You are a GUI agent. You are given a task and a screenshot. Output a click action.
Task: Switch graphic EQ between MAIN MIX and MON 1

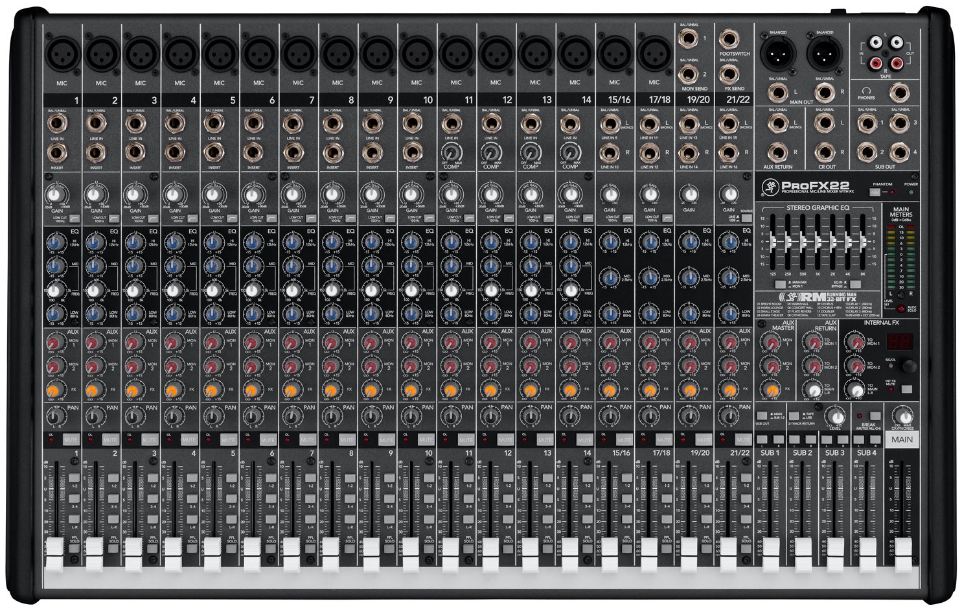779,285
